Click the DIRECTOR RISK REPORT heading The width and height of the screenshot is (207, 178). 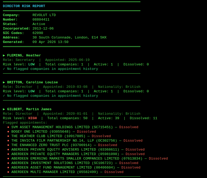[x=24, y=6]
